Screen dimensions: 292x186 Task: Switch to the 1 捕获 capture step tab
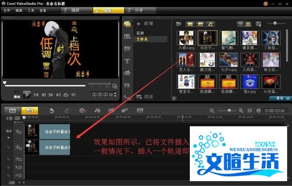[77, 10]
